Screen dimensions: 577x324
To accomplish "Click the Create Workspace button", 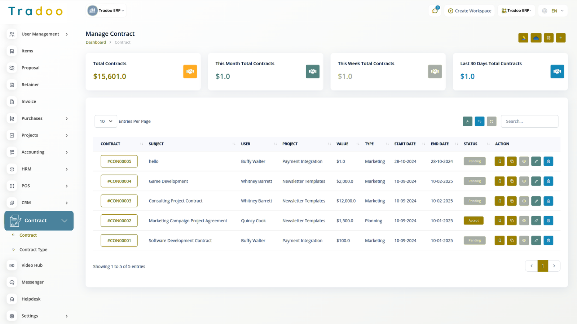I will point(470,11).
